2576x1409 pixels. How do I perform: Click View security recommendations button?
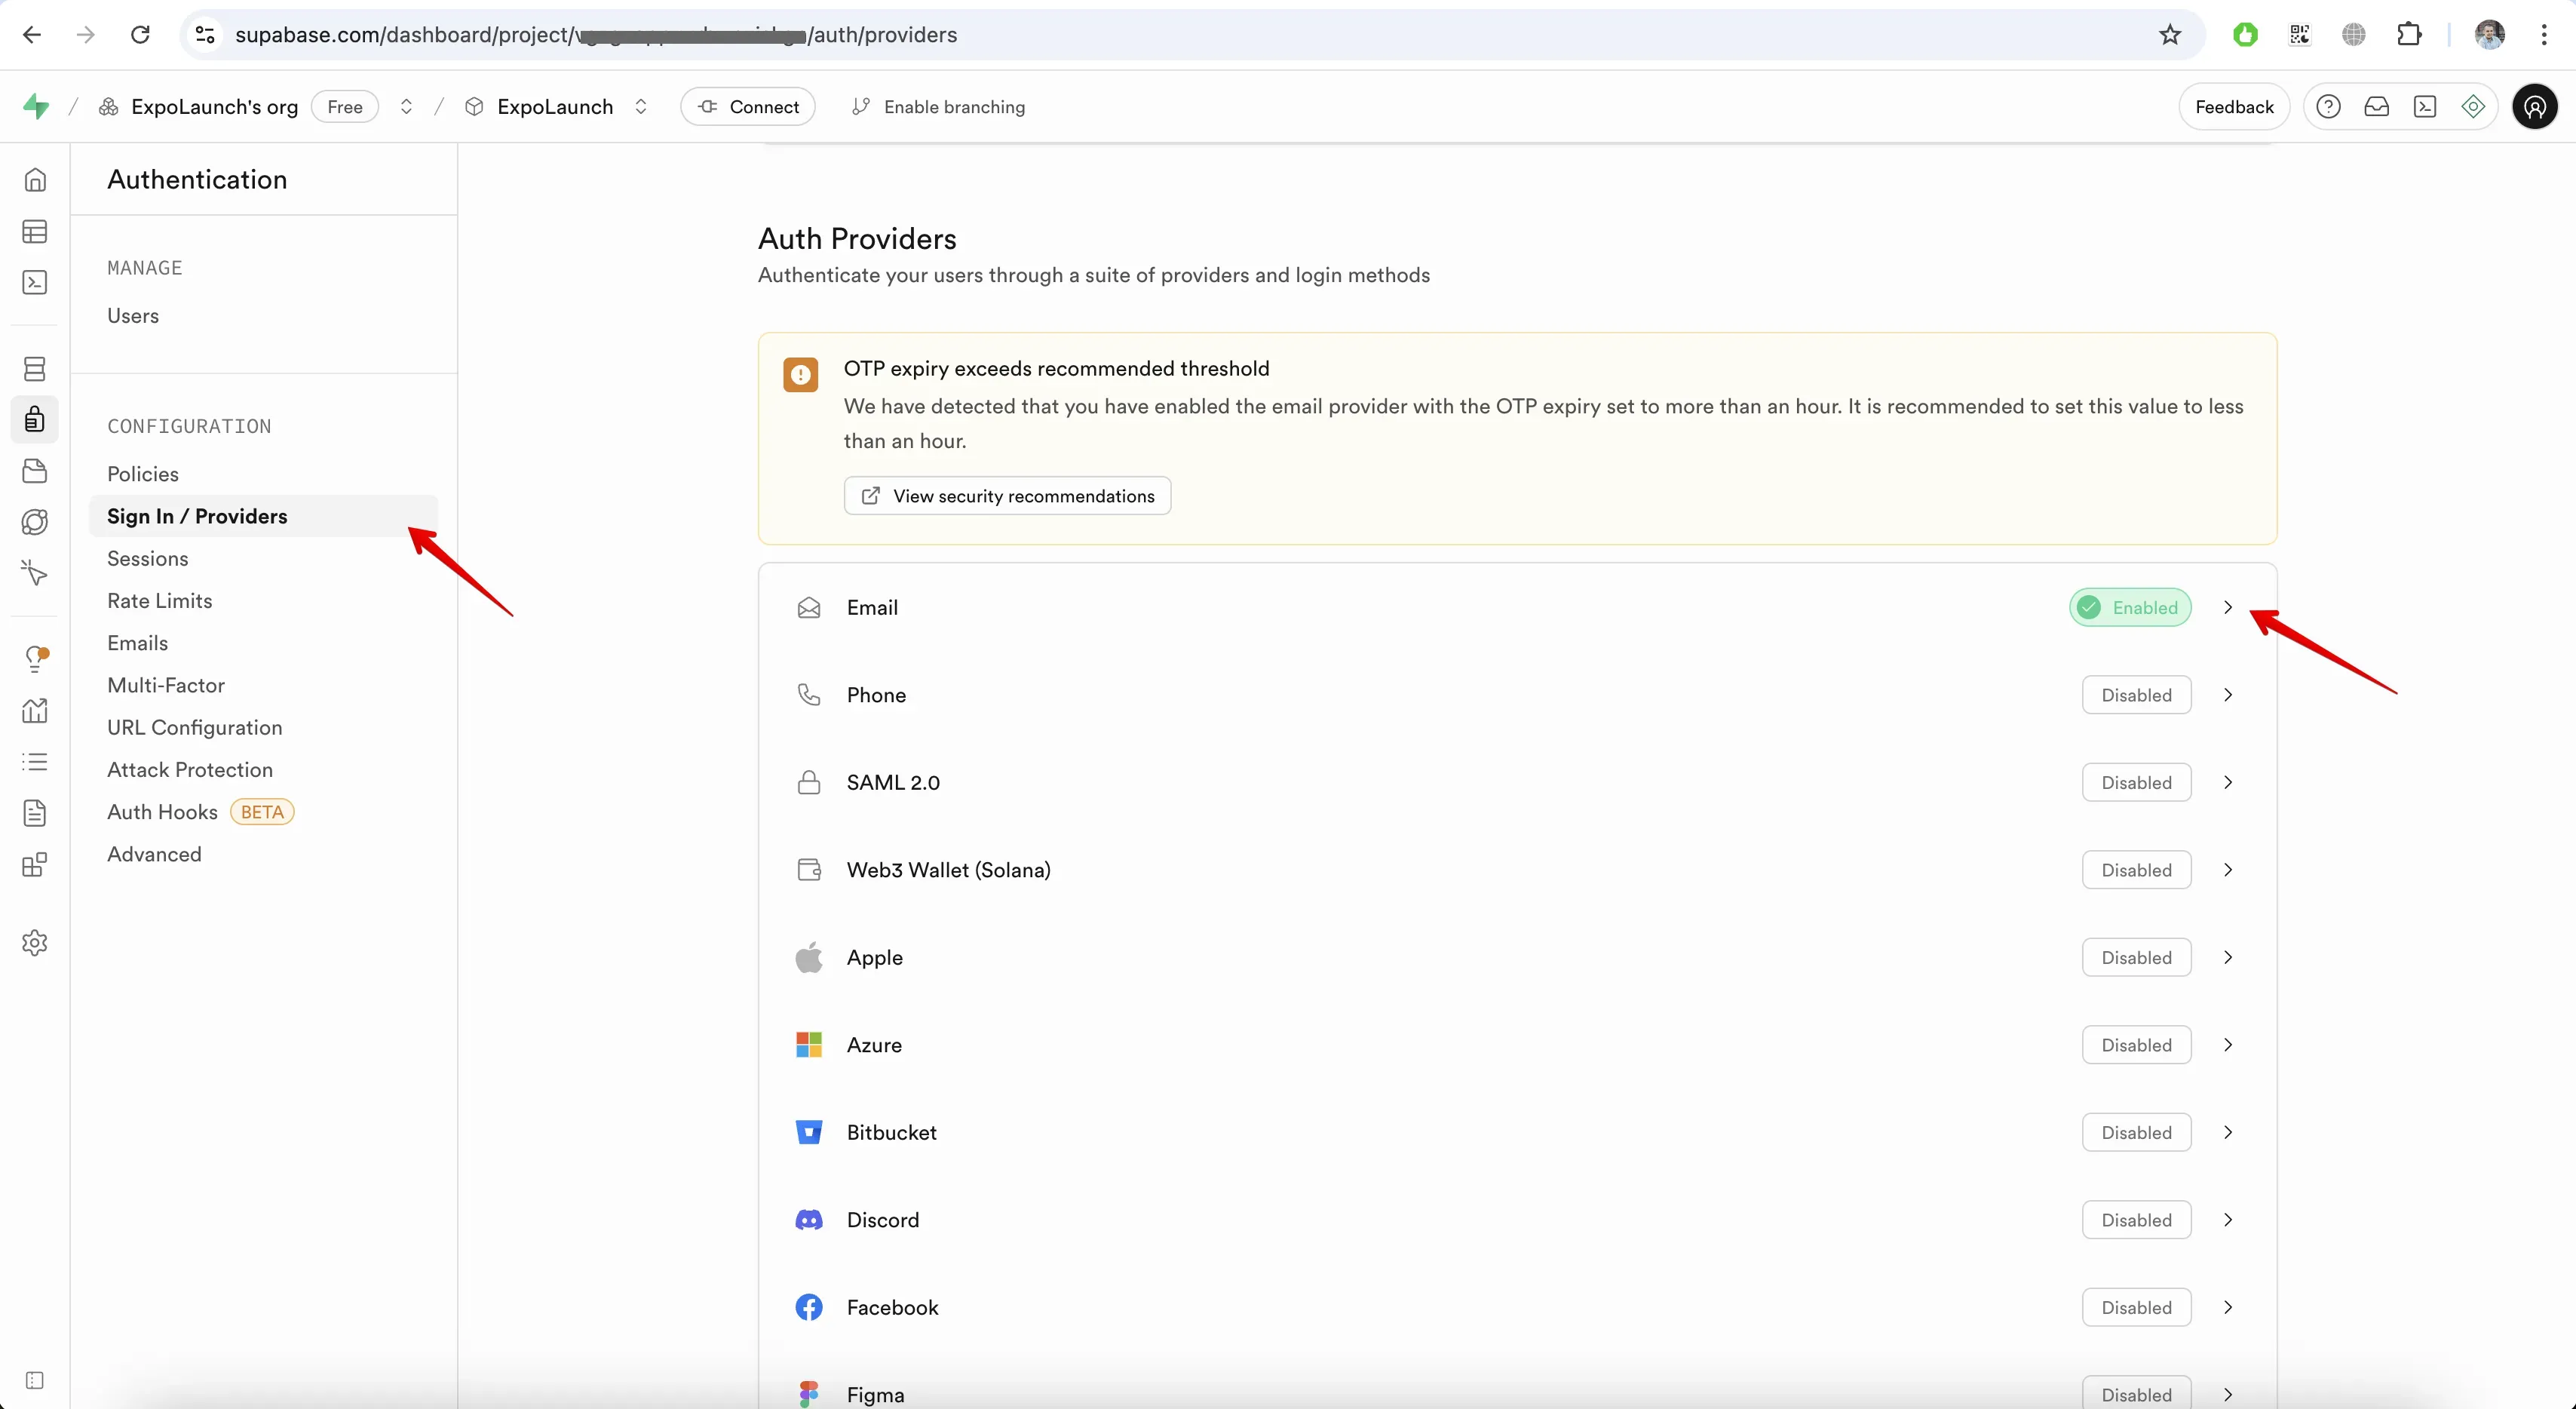(1007, 496)
